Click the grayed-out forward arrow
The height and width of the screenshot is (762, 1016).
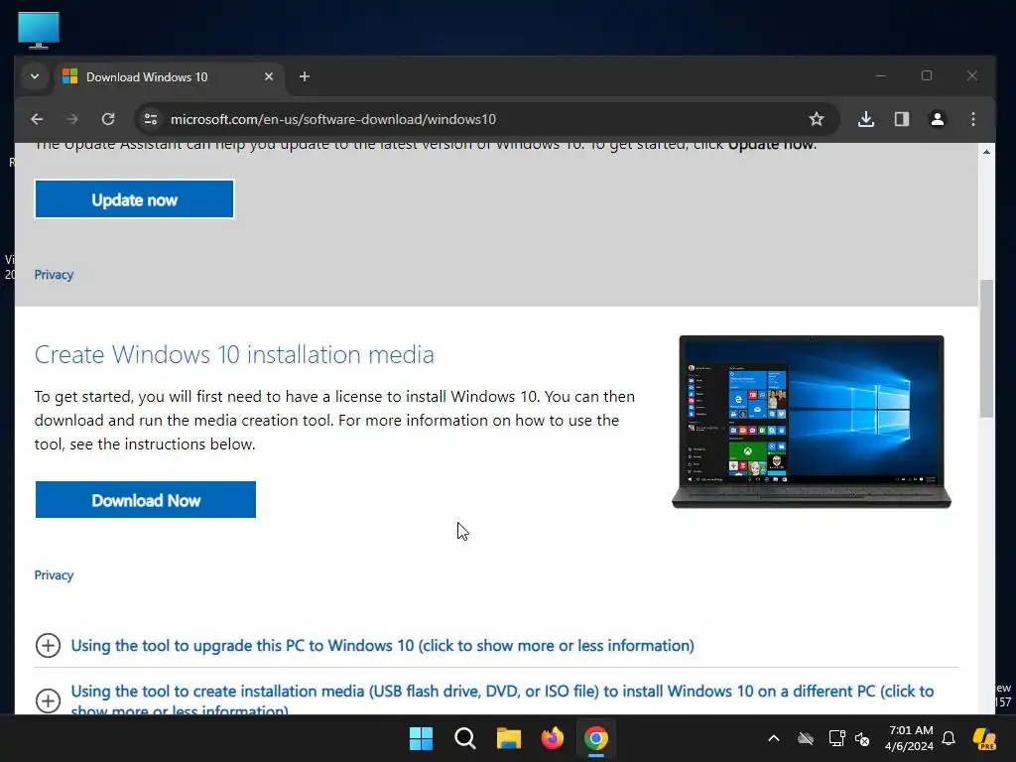[71, 119]
